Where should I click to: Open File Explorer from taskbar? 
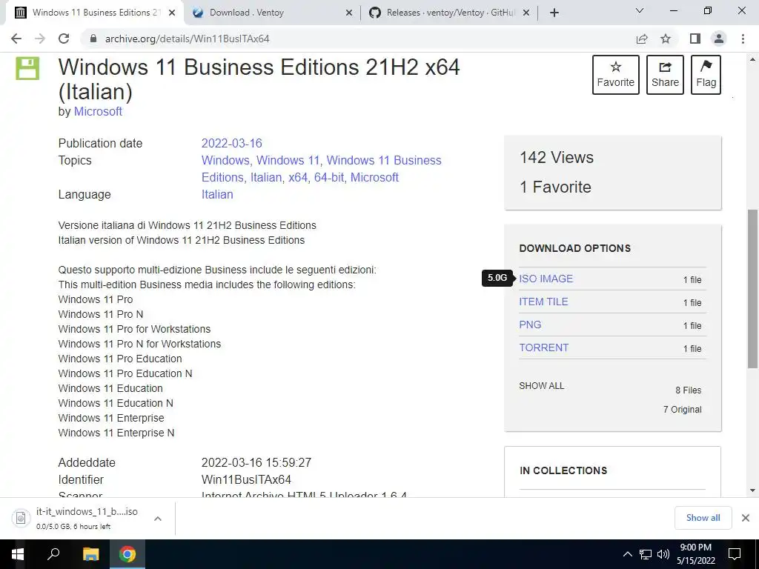point(90,554)
